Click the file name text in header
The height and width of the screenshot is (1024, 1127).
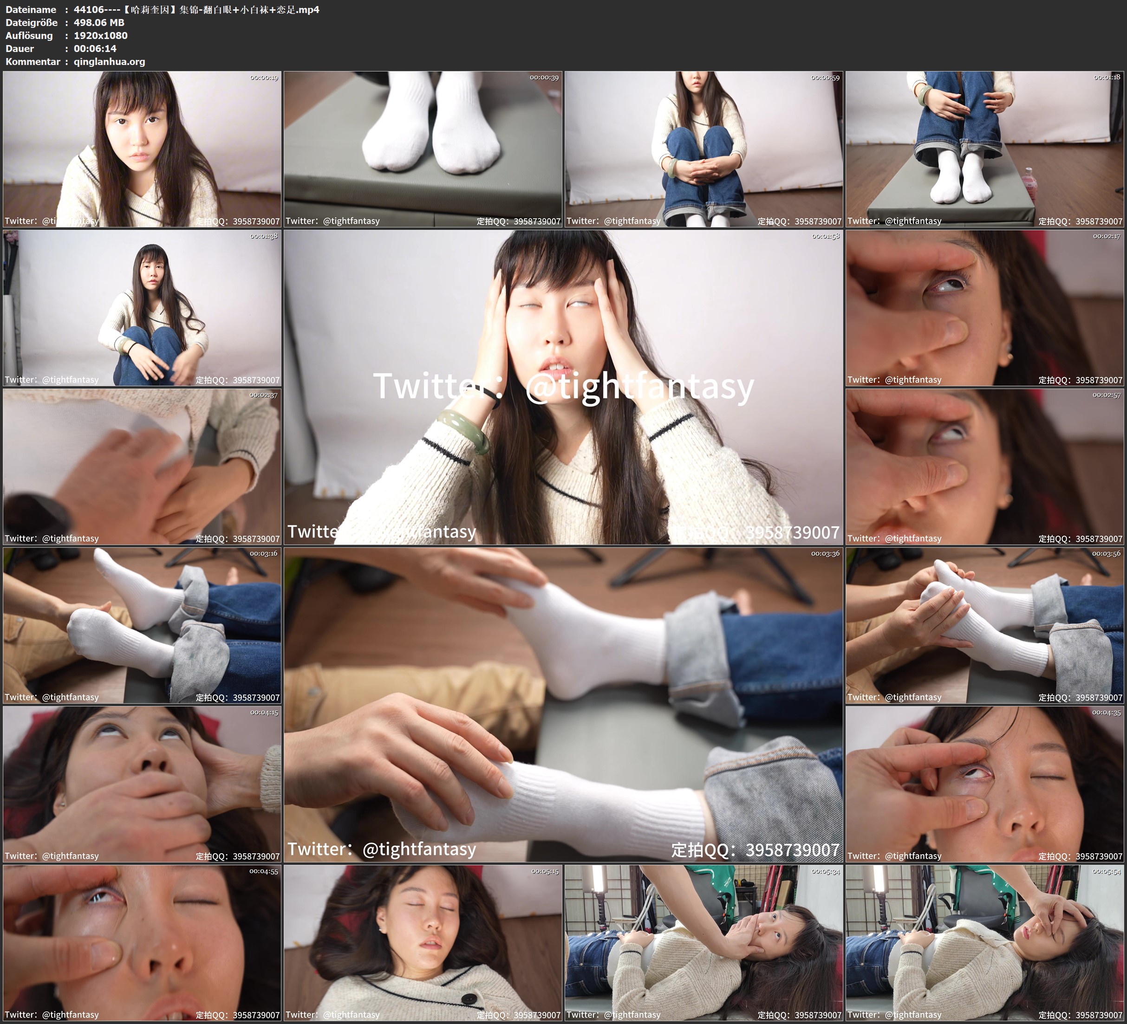(196, 9)
